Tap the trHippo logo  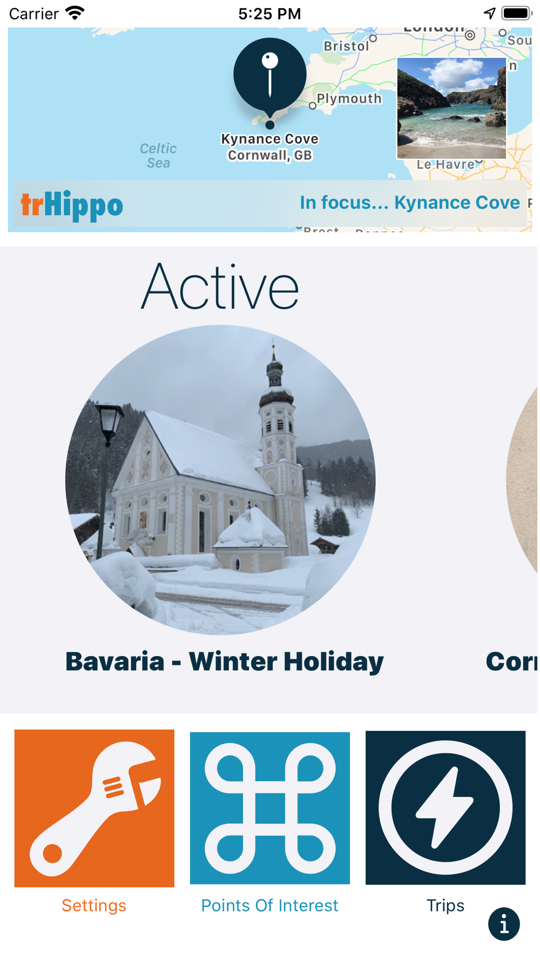click(x=72, y=205)
